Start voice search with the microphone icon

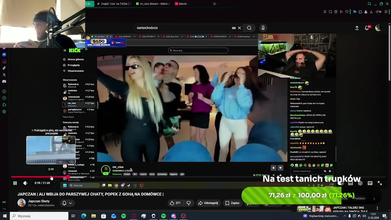[263, 28]
